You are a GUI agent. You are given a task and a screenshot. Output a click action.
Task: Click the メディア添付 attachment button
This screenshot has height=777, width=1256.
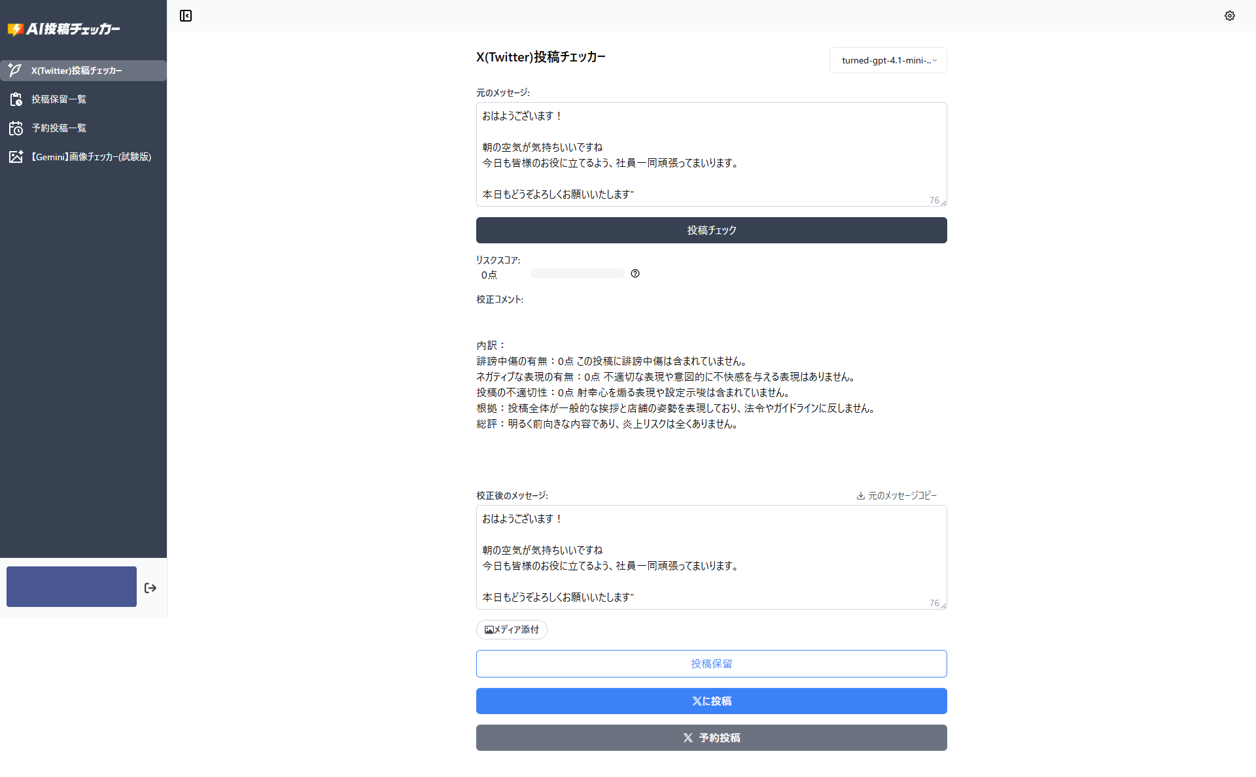click(x=511, y=629)
